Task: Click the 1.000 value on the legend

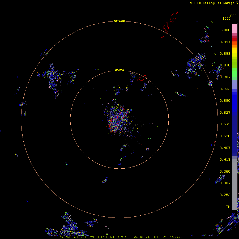Action: 225,30
